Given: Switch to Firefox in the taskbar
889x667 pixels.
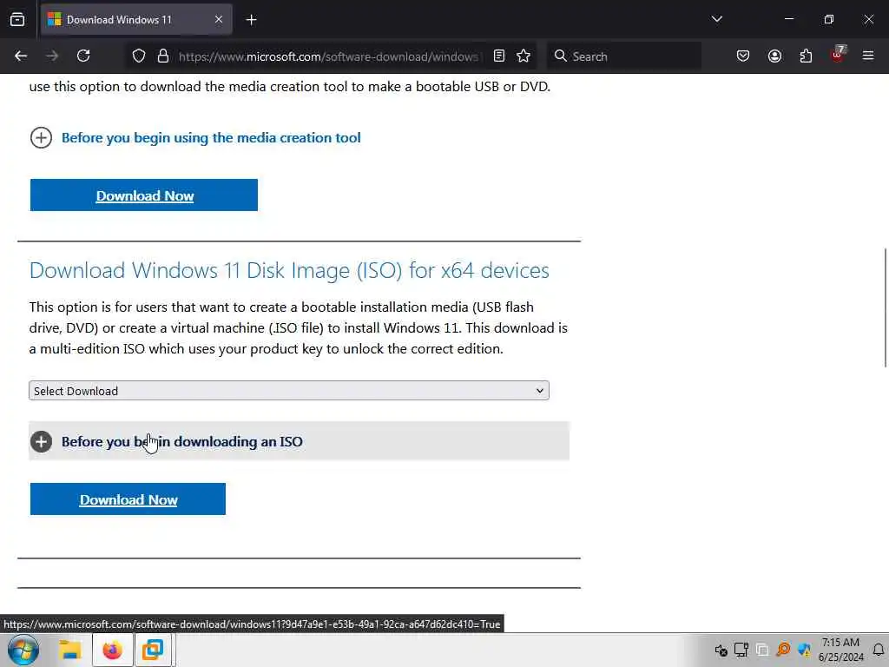Looking at the screenshot, I should pos(112,650).
